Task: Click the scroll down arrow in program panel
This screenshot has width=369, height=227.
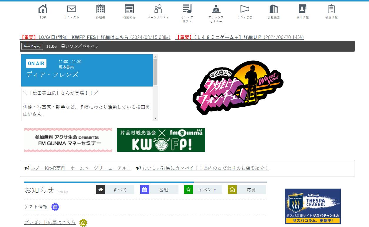Action: [x=155, y=118]
